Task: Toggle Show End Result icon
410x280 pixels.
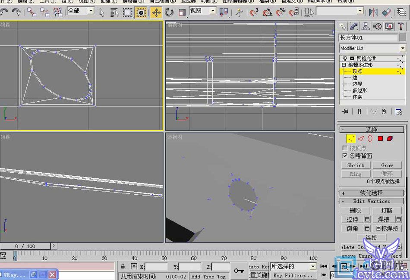Action: pyautogui.click(x=360, y=112)
